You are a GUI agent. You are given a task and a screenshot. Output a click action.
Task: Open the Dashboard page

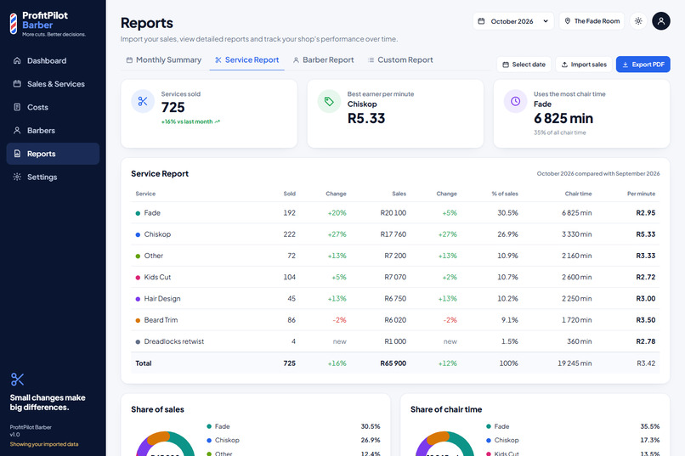(53, 60)
